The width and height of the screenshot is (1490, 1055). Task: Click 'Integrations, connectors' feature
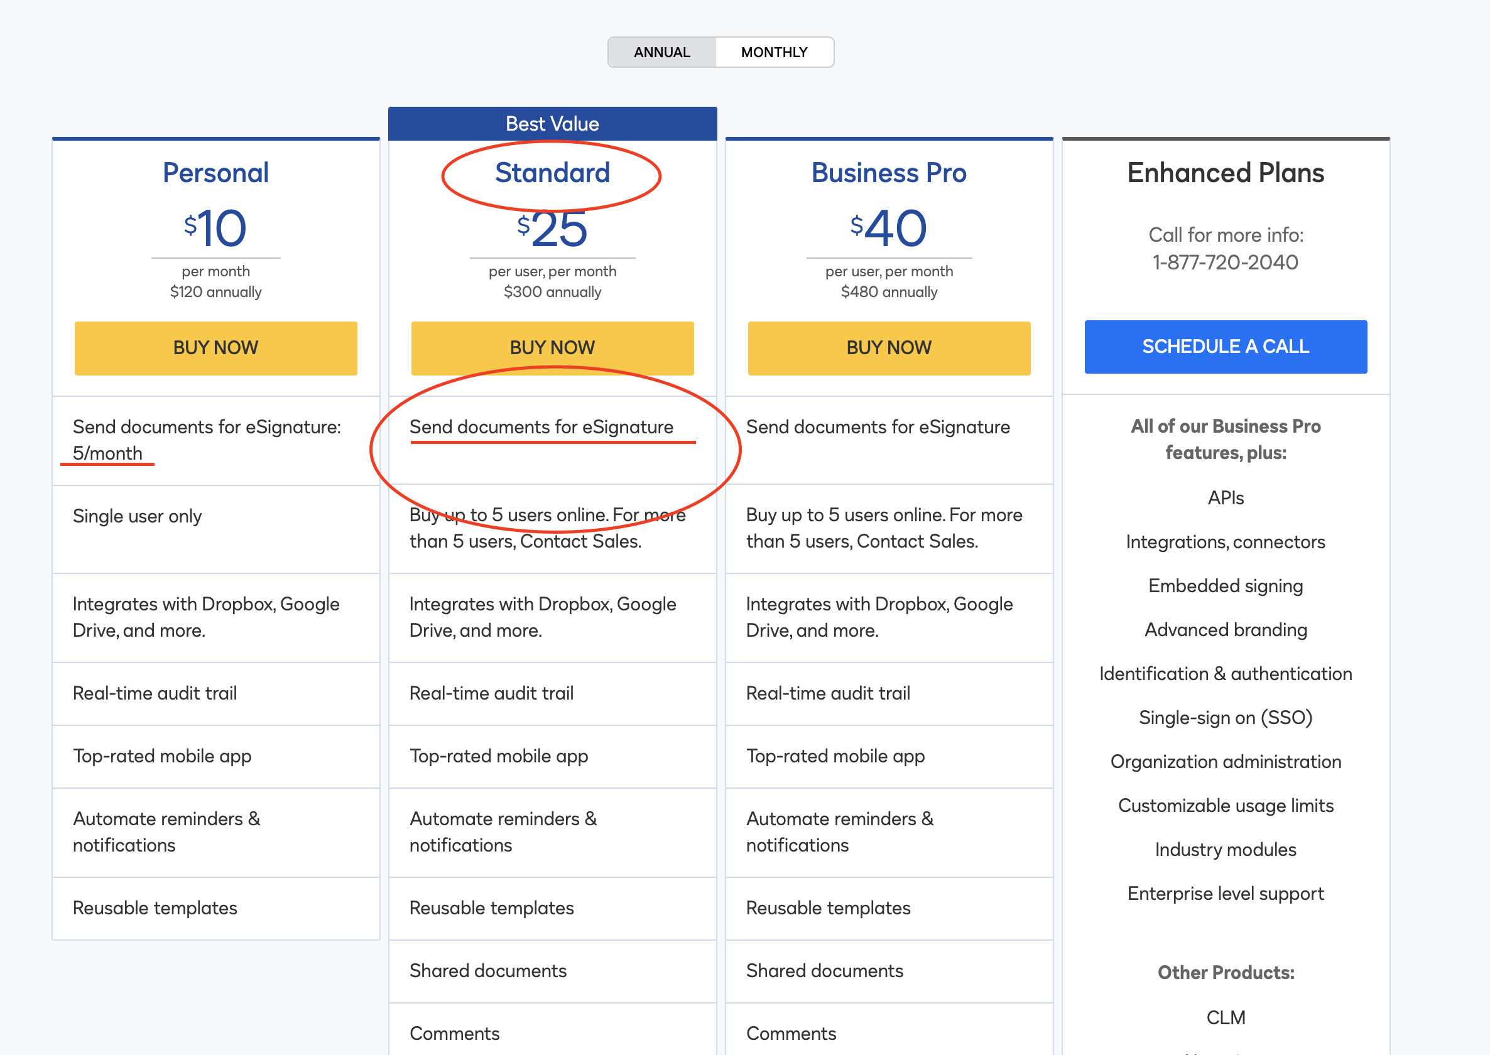click(x=1226, y=542)
